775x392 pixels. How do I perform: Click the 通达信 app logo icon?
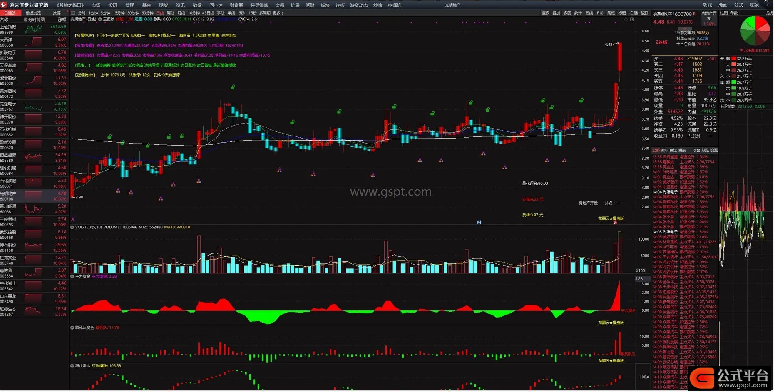point(4,5)
